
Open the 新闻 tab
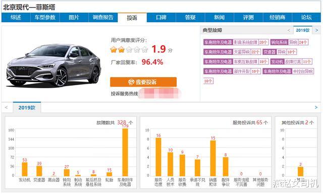[220, 18]
